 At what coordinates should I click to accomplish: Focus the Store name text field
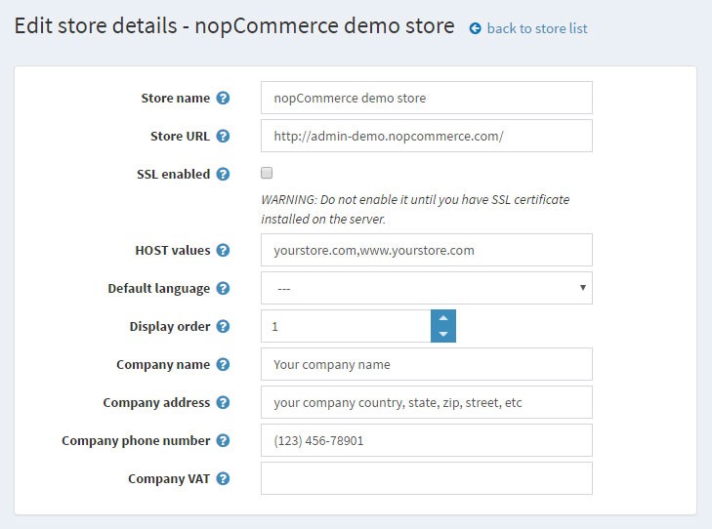click(427, 98)
